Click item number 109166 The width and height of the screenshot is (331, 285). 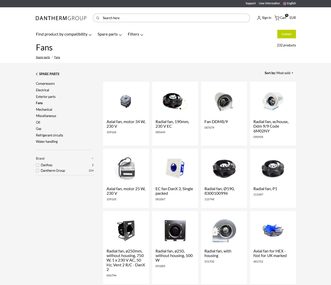coord(111,132)
